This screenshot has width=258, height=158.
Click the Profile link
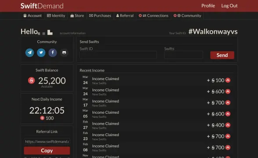point(208,6)
